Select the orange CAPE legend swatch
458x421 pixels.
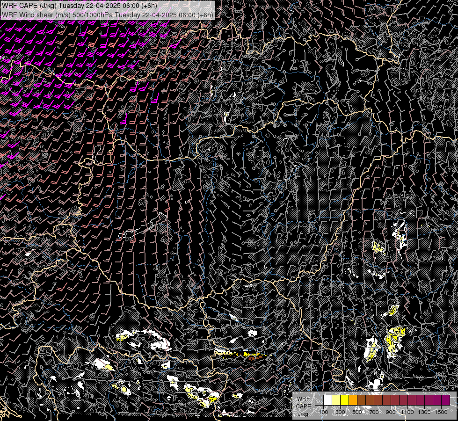[x=353, y=400]
